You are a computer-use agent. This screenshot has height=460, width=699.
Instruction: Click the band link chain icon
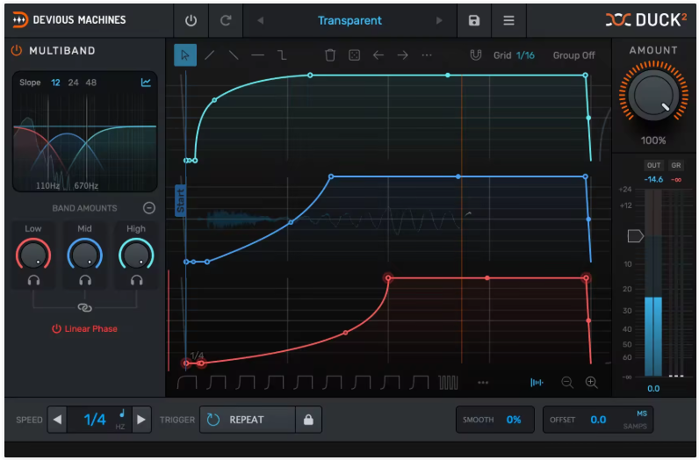[x=84, y=307]
